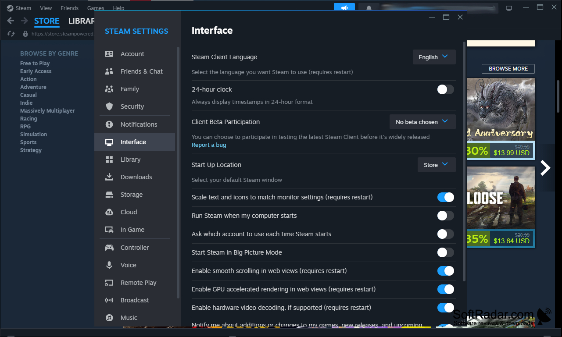This screenshot has height=337, width=562.
Task: Open the dragon game with $13.99 price
Action: coord(501,118)
